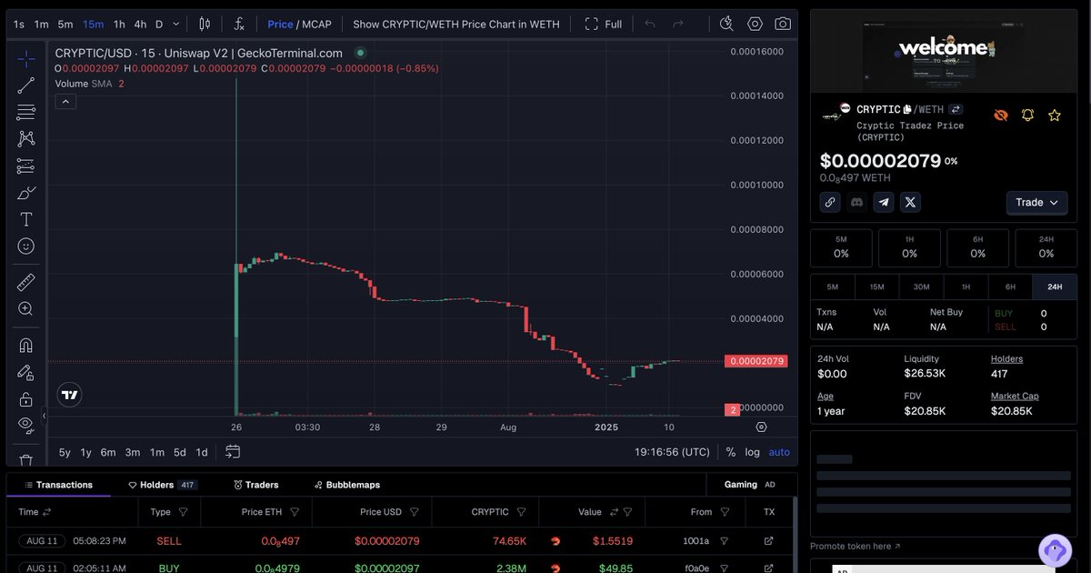The width and height of the screenshot is (1091, 573).
Task: Open the CRYPTIC amount column filter
Action: [522, 512]
